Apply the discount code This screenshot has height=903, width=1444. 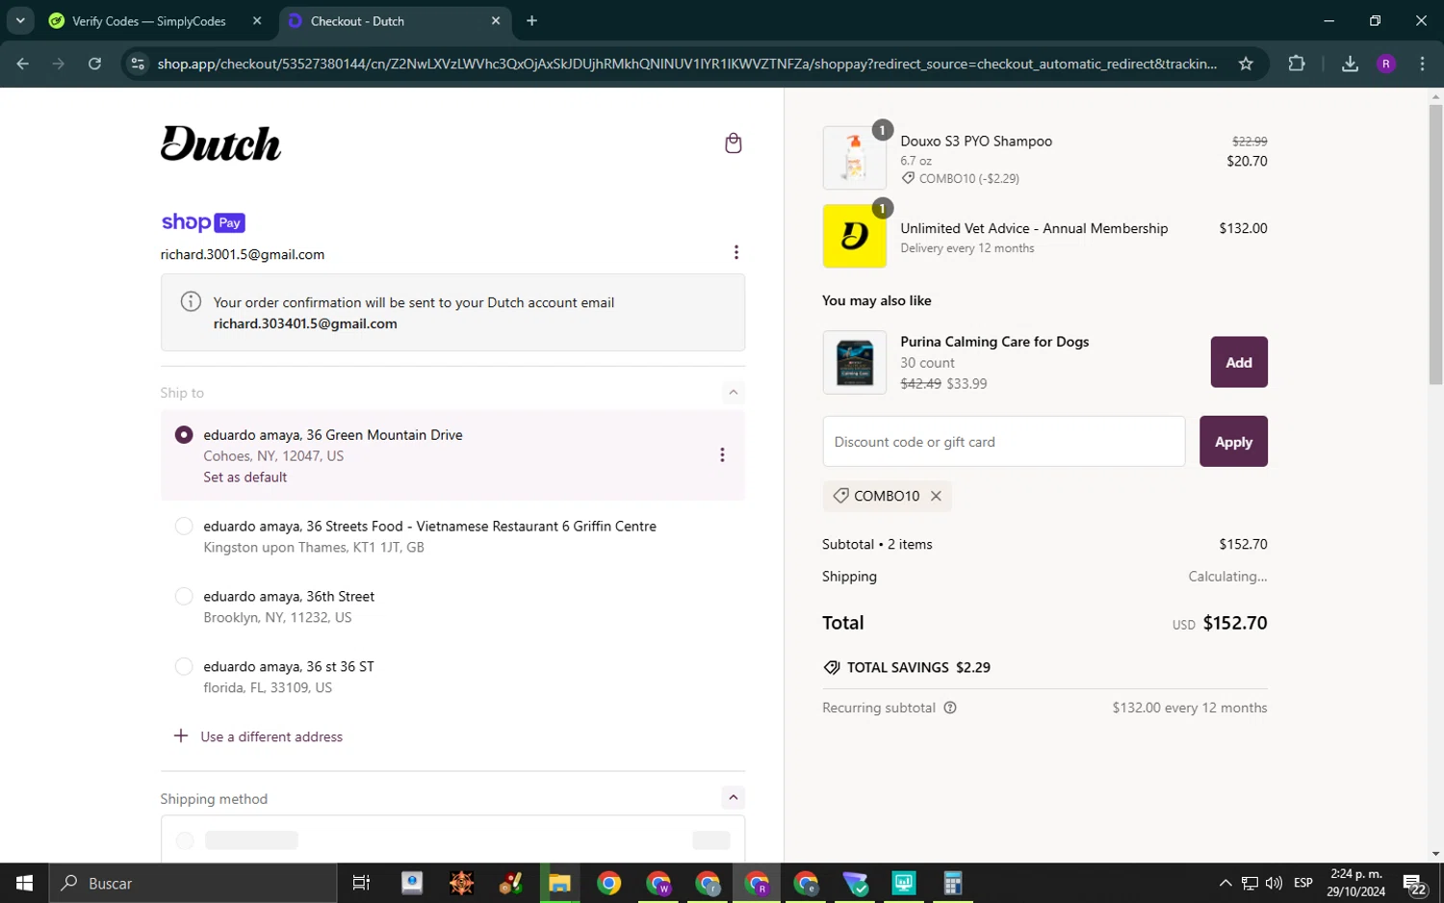pos(1233,442)
